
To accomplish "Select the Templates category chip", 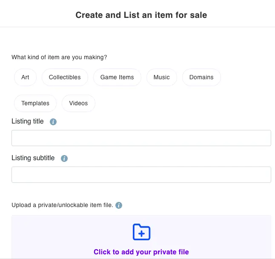I will tap(35, 103).
